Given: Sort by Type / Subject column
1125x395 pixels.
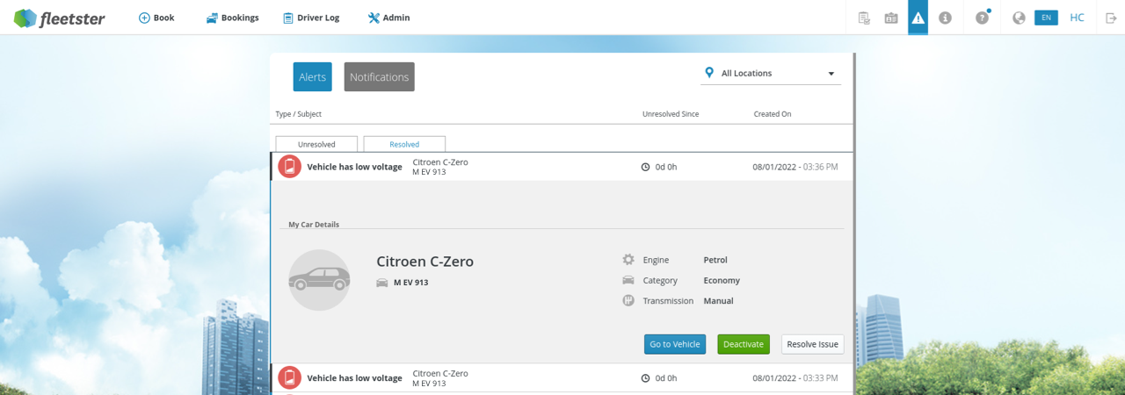Looking at the screenshot, I should (x=299, y=114).
